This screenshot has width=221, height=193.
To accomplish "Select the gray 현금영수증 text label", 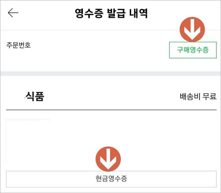I will (x=111, y=179).
